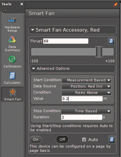The image size is (121, 157).
Task: Open calculator icon next to Auto
Action: click(112, 140)
